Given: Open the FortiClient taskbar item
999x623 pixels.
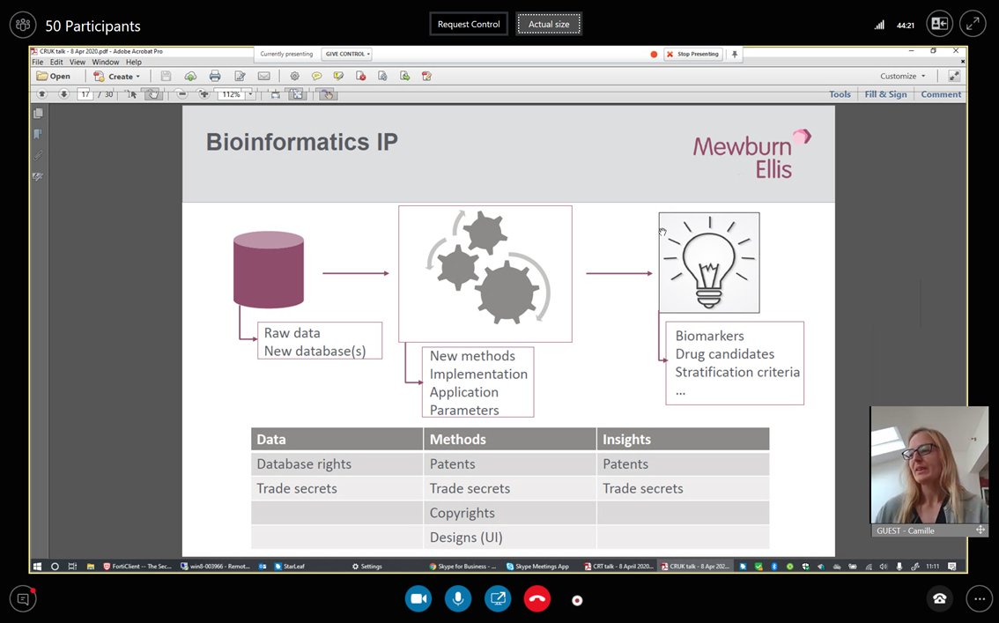Looking at the screenshot, I should (137, 566).
